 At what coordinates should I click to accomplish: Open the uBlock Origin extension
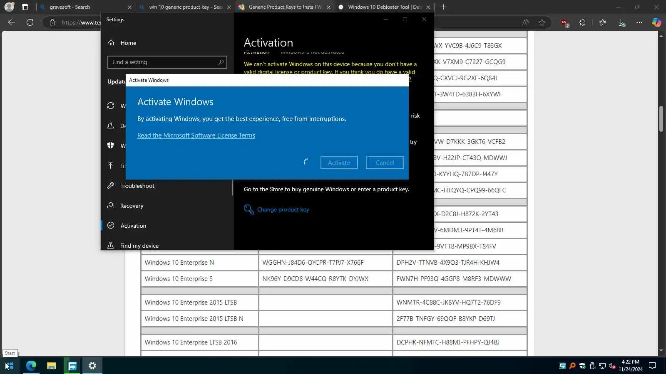click(565, 23)
